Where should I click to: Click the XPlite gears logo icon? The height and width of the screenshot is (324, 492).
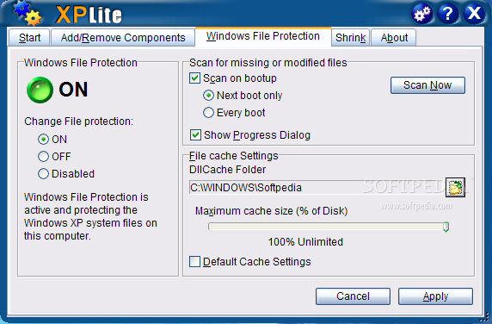28,13
